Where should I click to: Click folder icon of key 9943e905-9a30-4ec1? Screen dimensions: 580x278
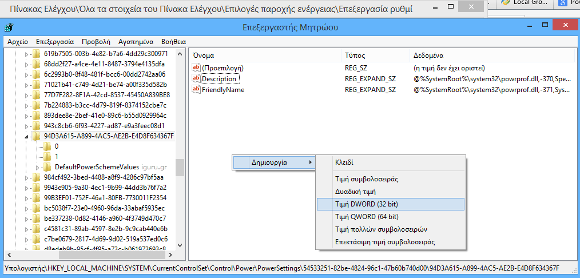[36, 188]
